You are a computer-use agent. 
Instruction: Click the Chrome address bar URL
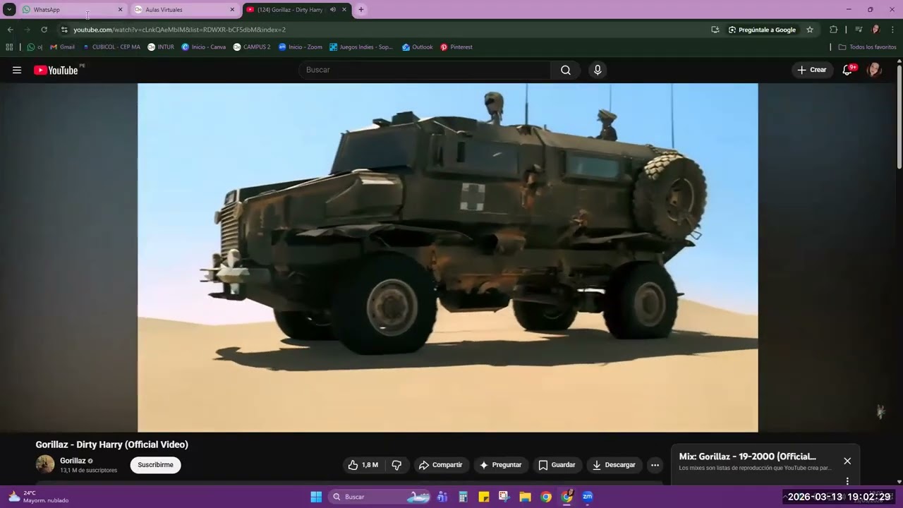point(180,30)
